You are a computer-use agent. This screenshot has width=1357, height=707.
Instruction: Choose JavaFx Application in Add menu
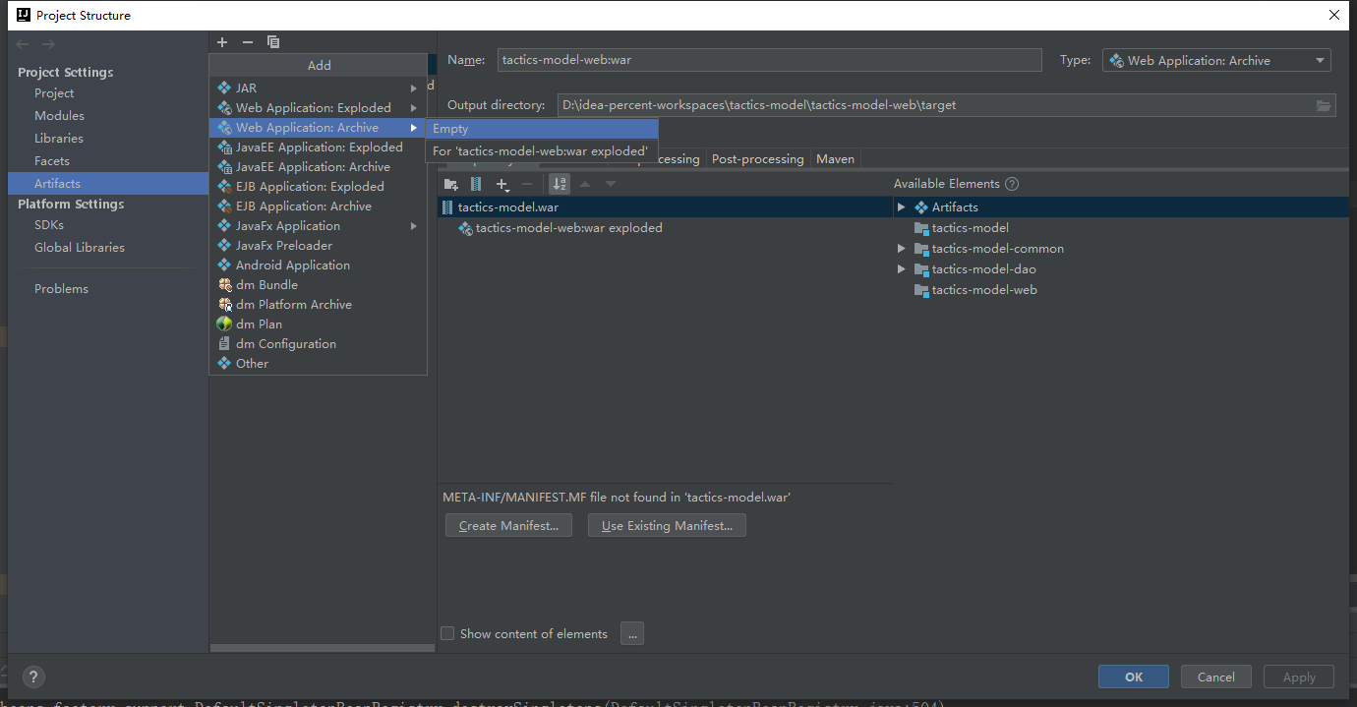319,225
